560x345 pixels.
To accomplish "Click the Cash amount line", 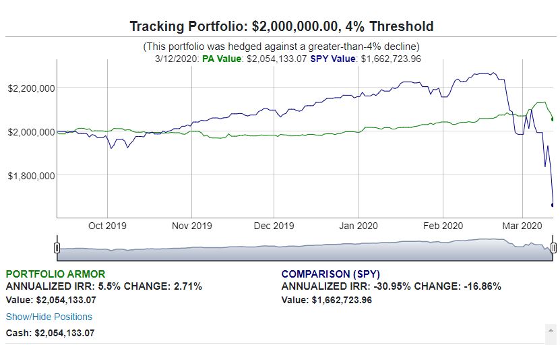I will 51,334.
